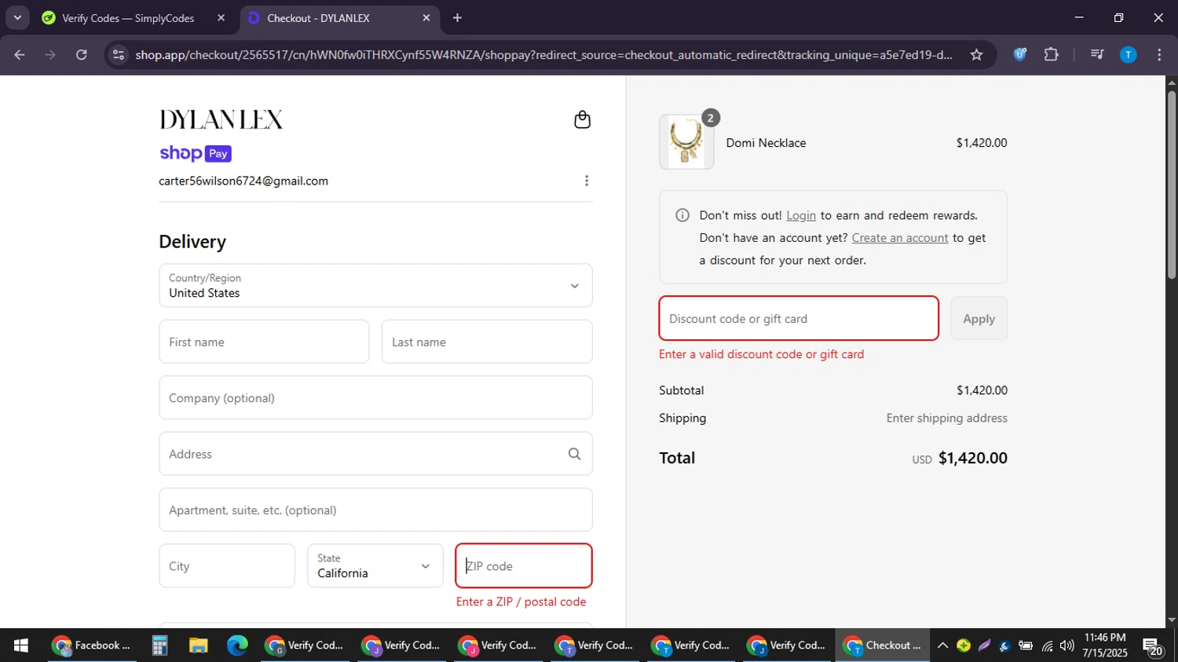Open the browser extensions puzzle icon
The image size is (1178, 662).
point(1051,55)
